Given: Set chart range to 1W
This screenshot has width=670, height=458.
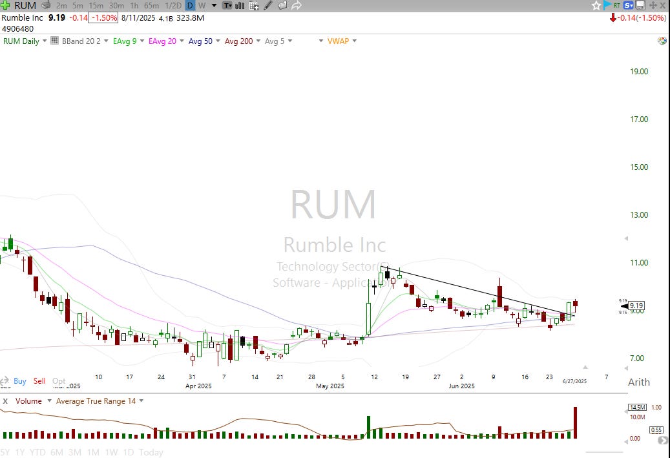Looking at the screenshot, I should [112, 452].
